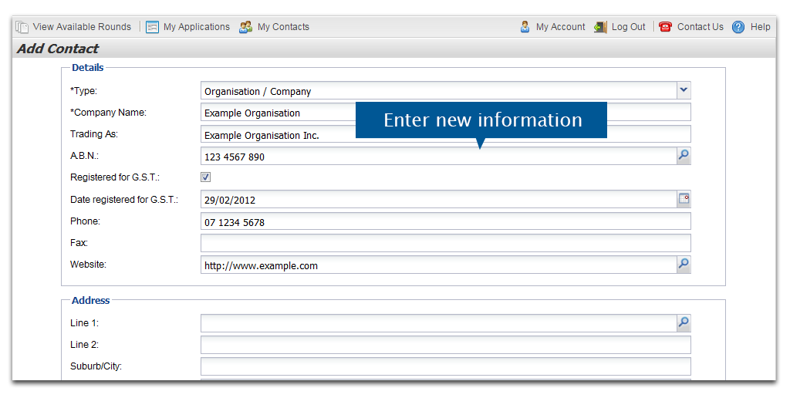Image resolution: width=790 pixels, height=398 pixels.
Task: Click the A.B.N. lookup magnifier icon
Action: coord(684,156)
